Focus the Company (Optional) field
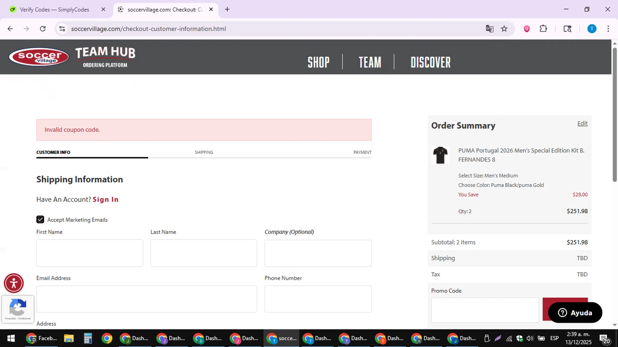Image resolution: width=618 pixels, height=347 pixels. pos(318,253)
